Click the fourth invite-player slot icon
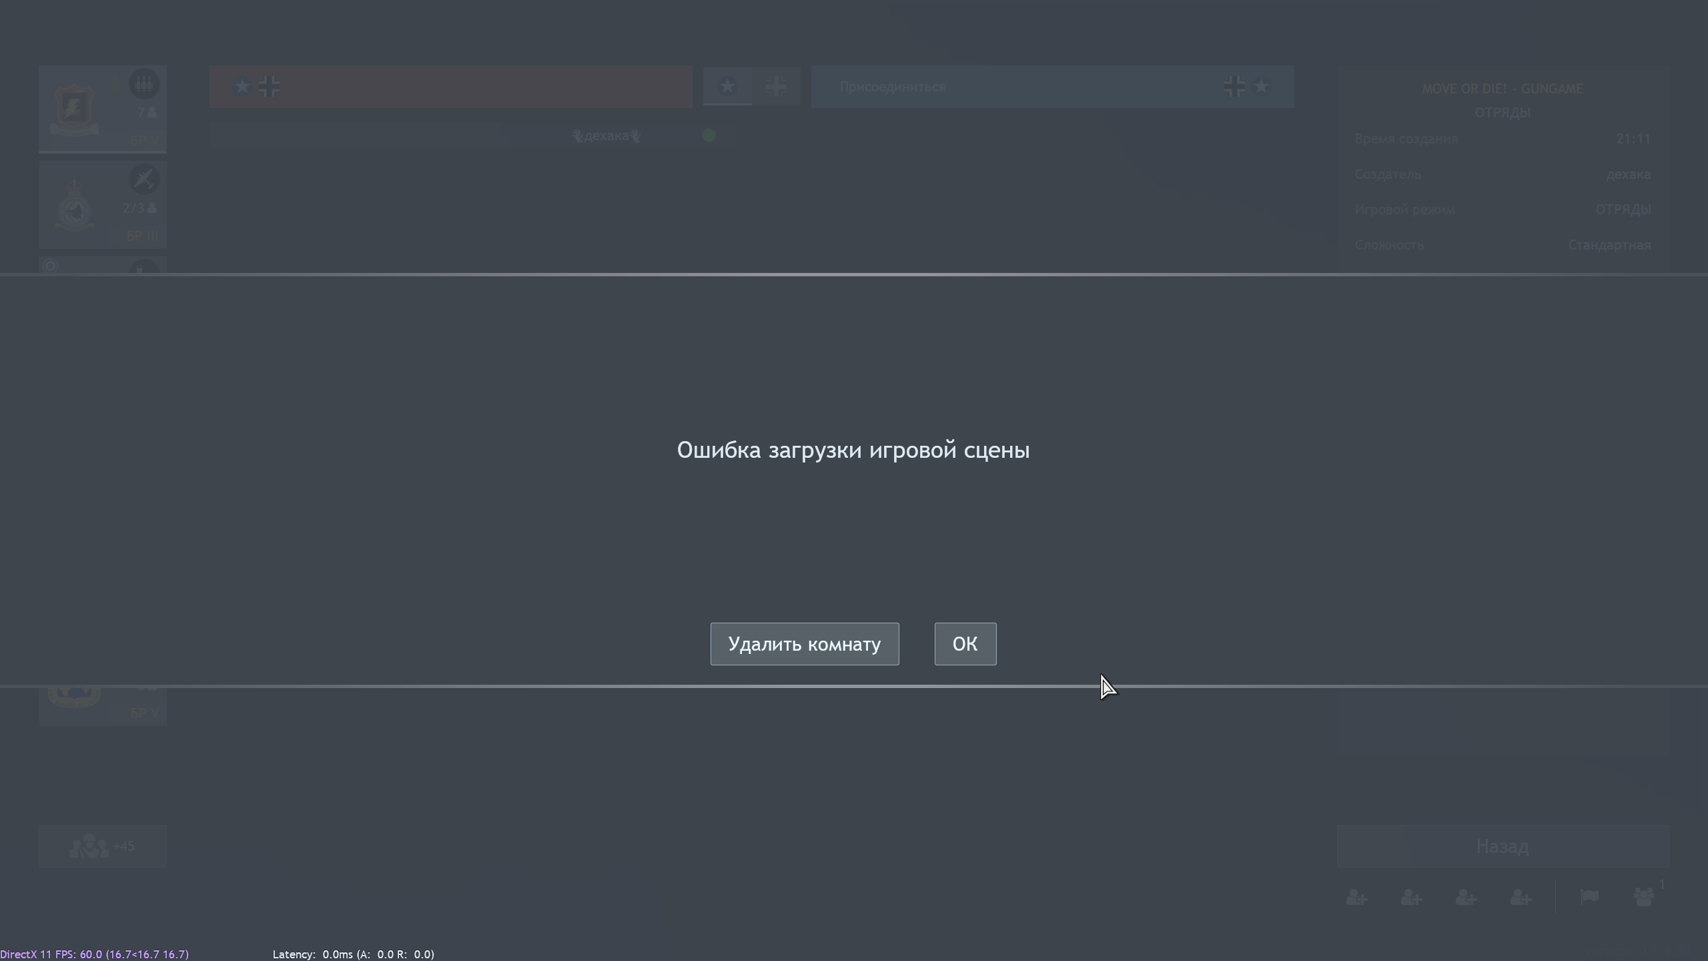The height and width of the screenshot is (961, 1708). pos(1521,898)
